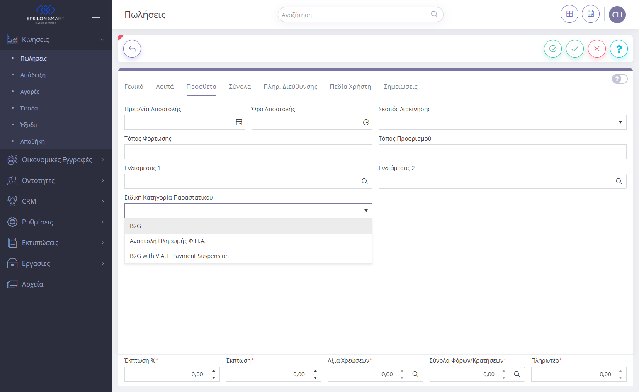Click the green checkmark confirm icon

pyautogui.click(x=575, y=49)
